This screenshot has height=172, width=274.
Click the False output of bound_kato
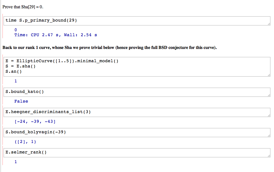pos(21,101)
